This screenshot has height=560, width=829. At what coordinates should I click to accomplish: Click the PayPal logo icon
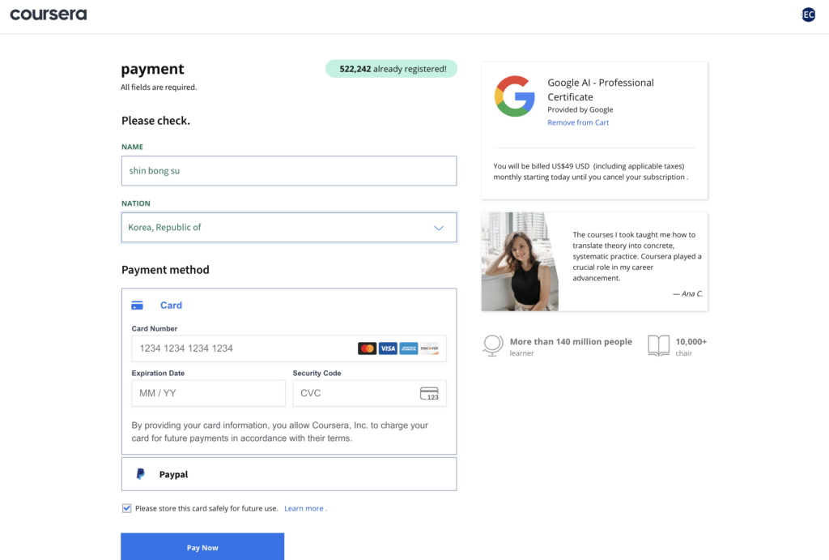(x=141, y=474)
